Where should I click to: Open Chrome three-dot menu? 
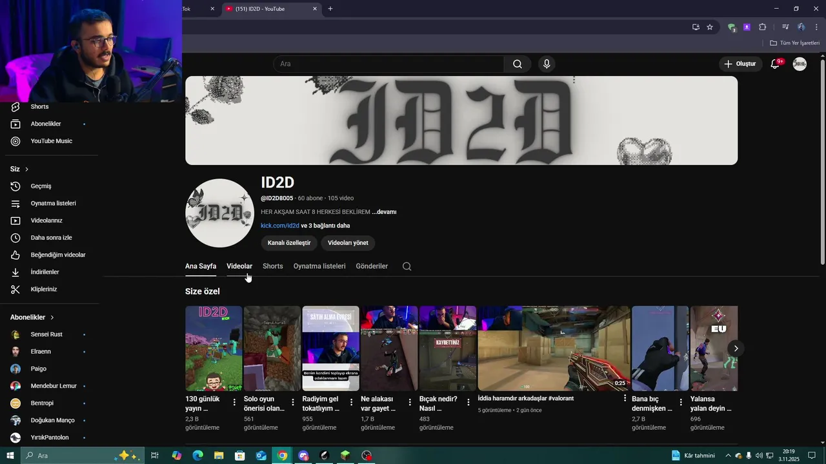(x=816, y=27)
